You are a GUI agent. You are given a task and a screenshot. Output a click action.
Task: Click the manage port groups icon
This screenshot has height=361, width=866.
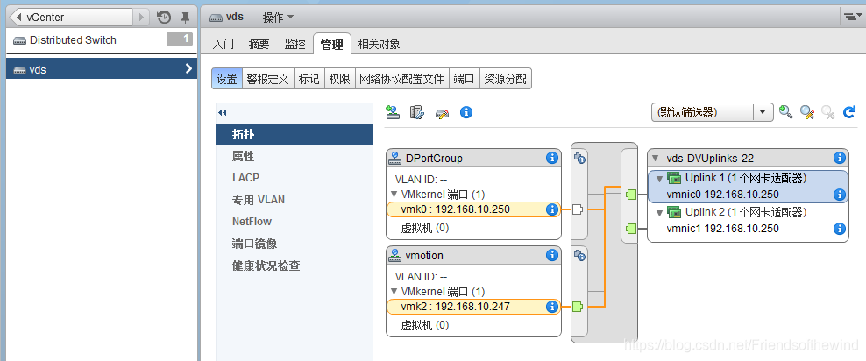tap(416, 113)
